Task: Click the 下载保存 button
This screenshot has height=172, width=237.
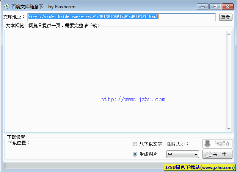Action: 217,144
